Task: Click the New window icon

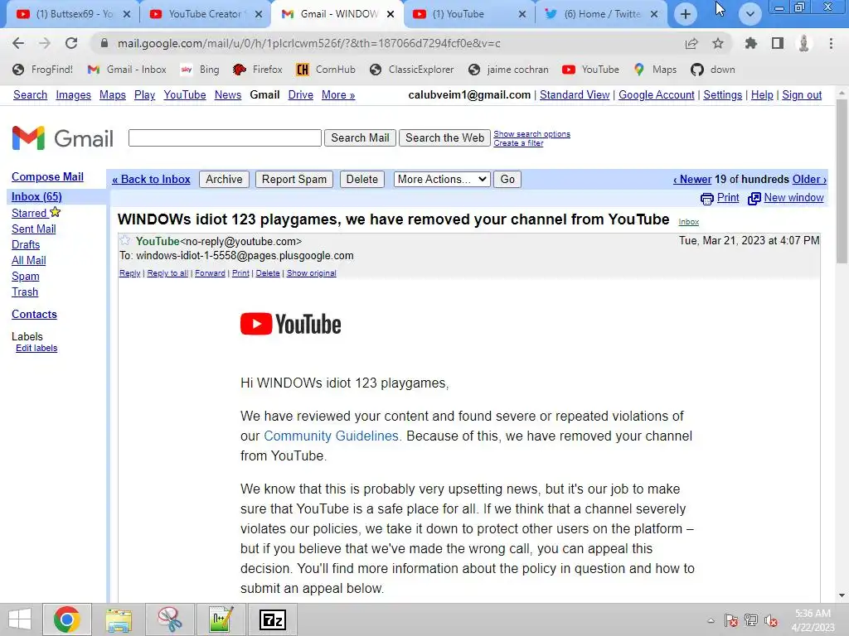Action: (x=754, y=199)
